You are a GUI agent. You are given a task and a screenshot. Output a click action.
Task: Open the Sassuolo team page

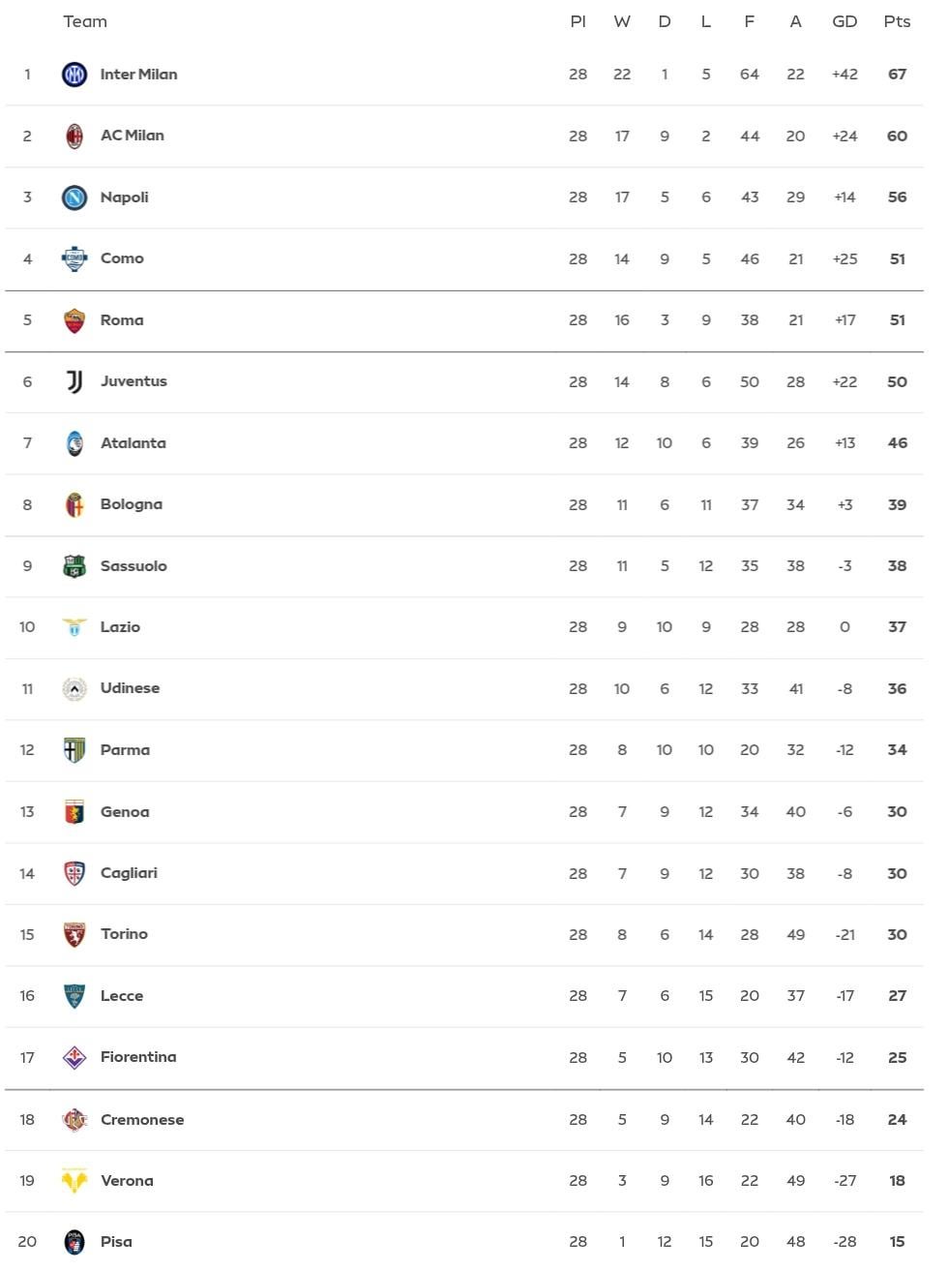coord(133,566)
